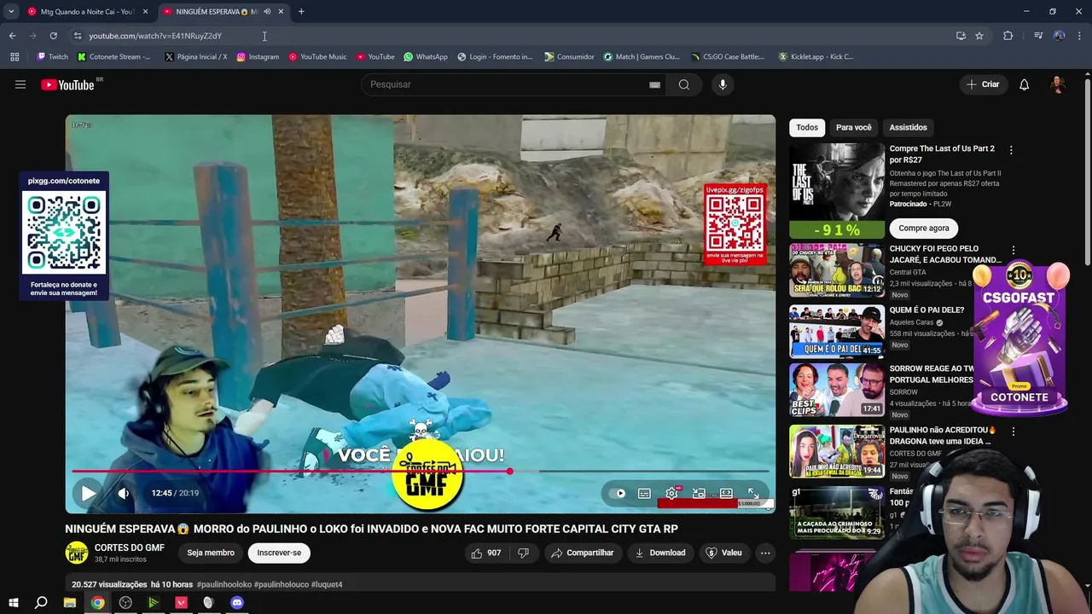Open Discord from the taskbar

237,603
